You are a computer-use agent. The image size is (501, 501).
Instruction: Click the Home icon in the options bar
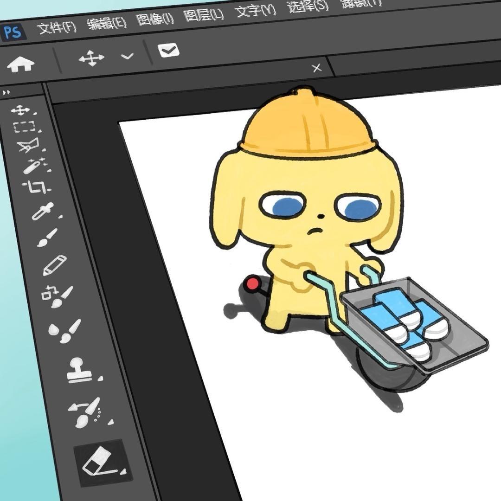(x=20, y=64)
